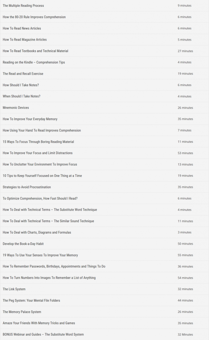Open '15 Ways To Focus Through Boring Reading Material'

click(38, 142)
